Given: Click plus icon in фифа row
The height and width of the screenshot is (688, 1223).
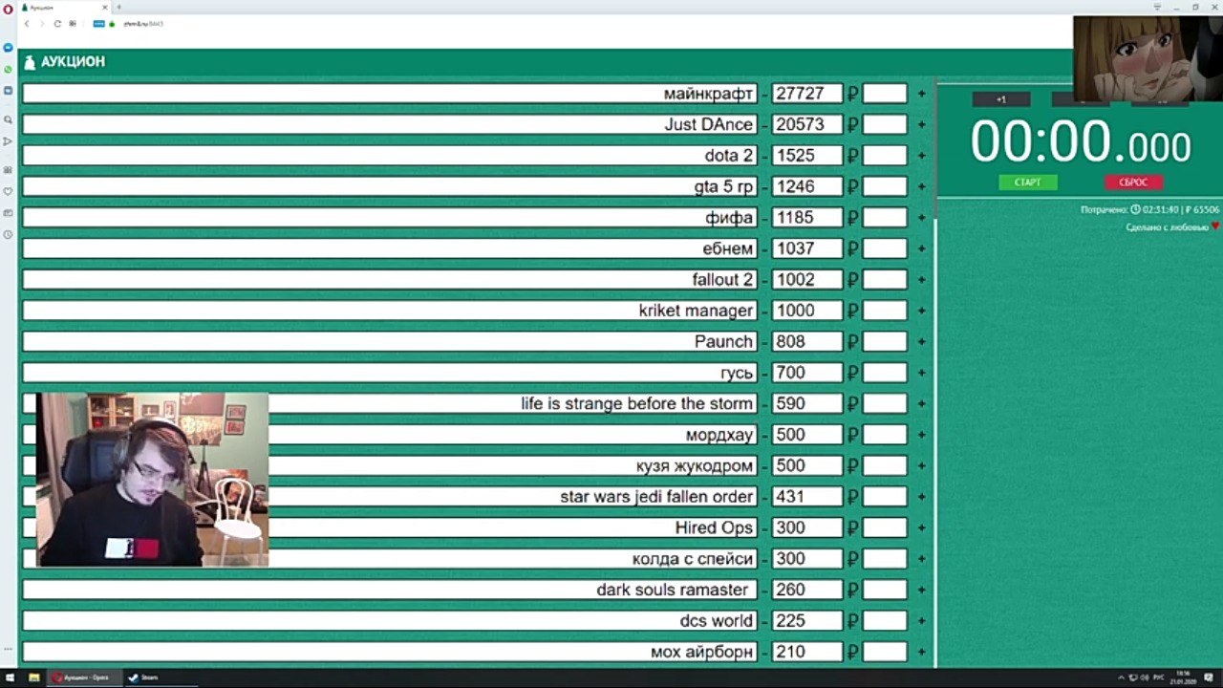Looking at the screenshot, I should [x=921, y=218].
